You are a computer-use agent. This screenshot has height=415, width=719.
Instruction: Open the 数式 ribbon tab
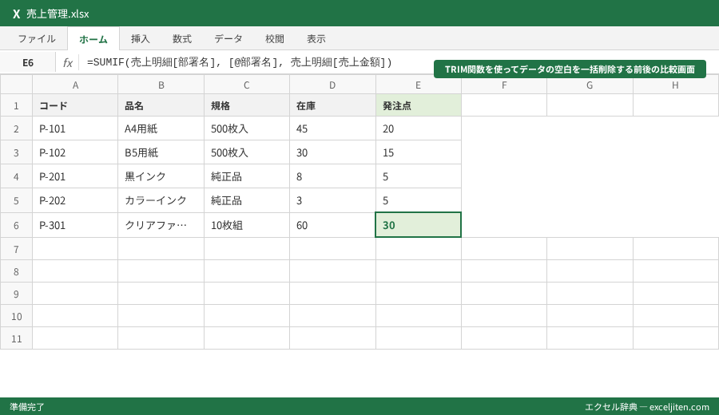(x=182, y=39)
